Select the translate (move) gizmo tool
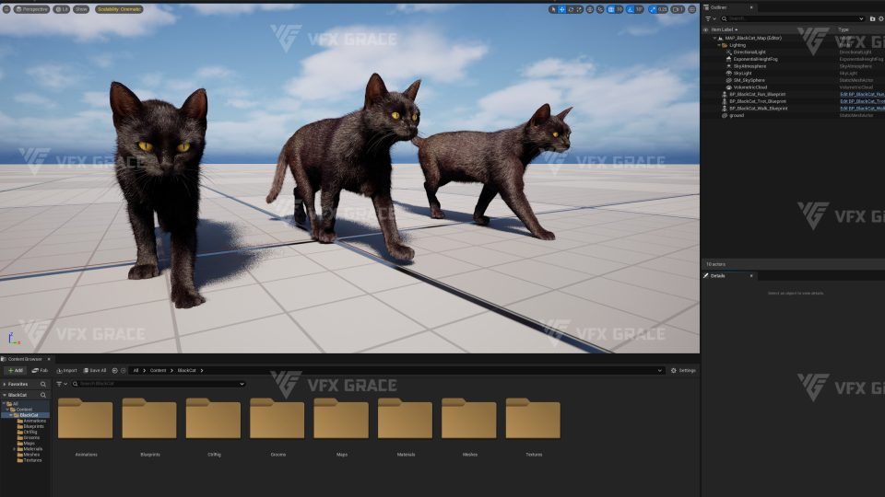The width and height of the screenshot is (885, 497). coord(561,9)
